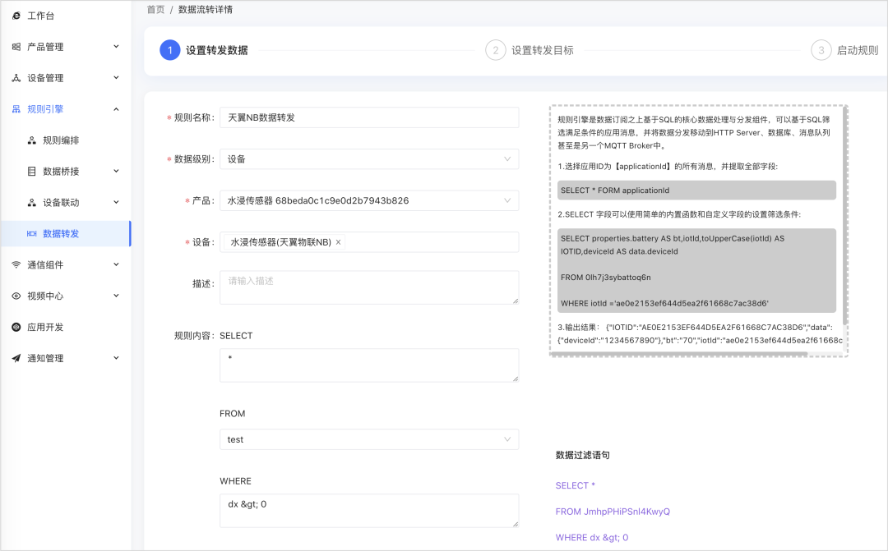This screenshot has height=551, width=888.
Task: Click the 设备管理 sidebar icon
Action: [x=16, y=78]
